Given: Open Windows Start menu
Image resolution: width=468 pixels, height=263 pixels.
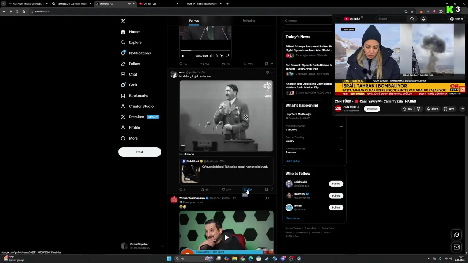Looking at the screenshot, I should click(169, 259).
